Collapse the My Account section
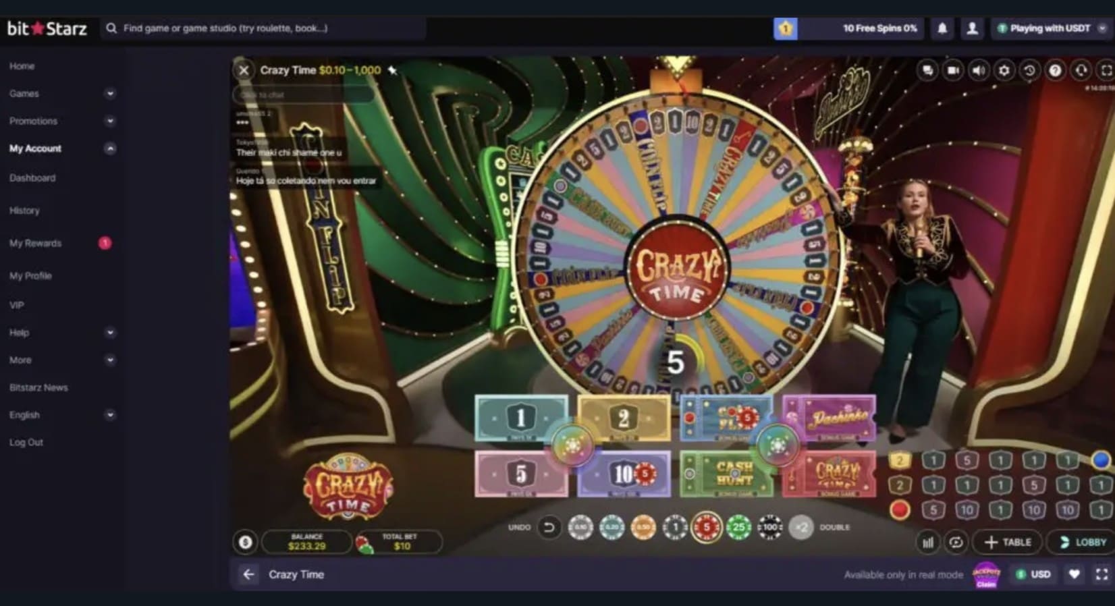 point(110,148)
